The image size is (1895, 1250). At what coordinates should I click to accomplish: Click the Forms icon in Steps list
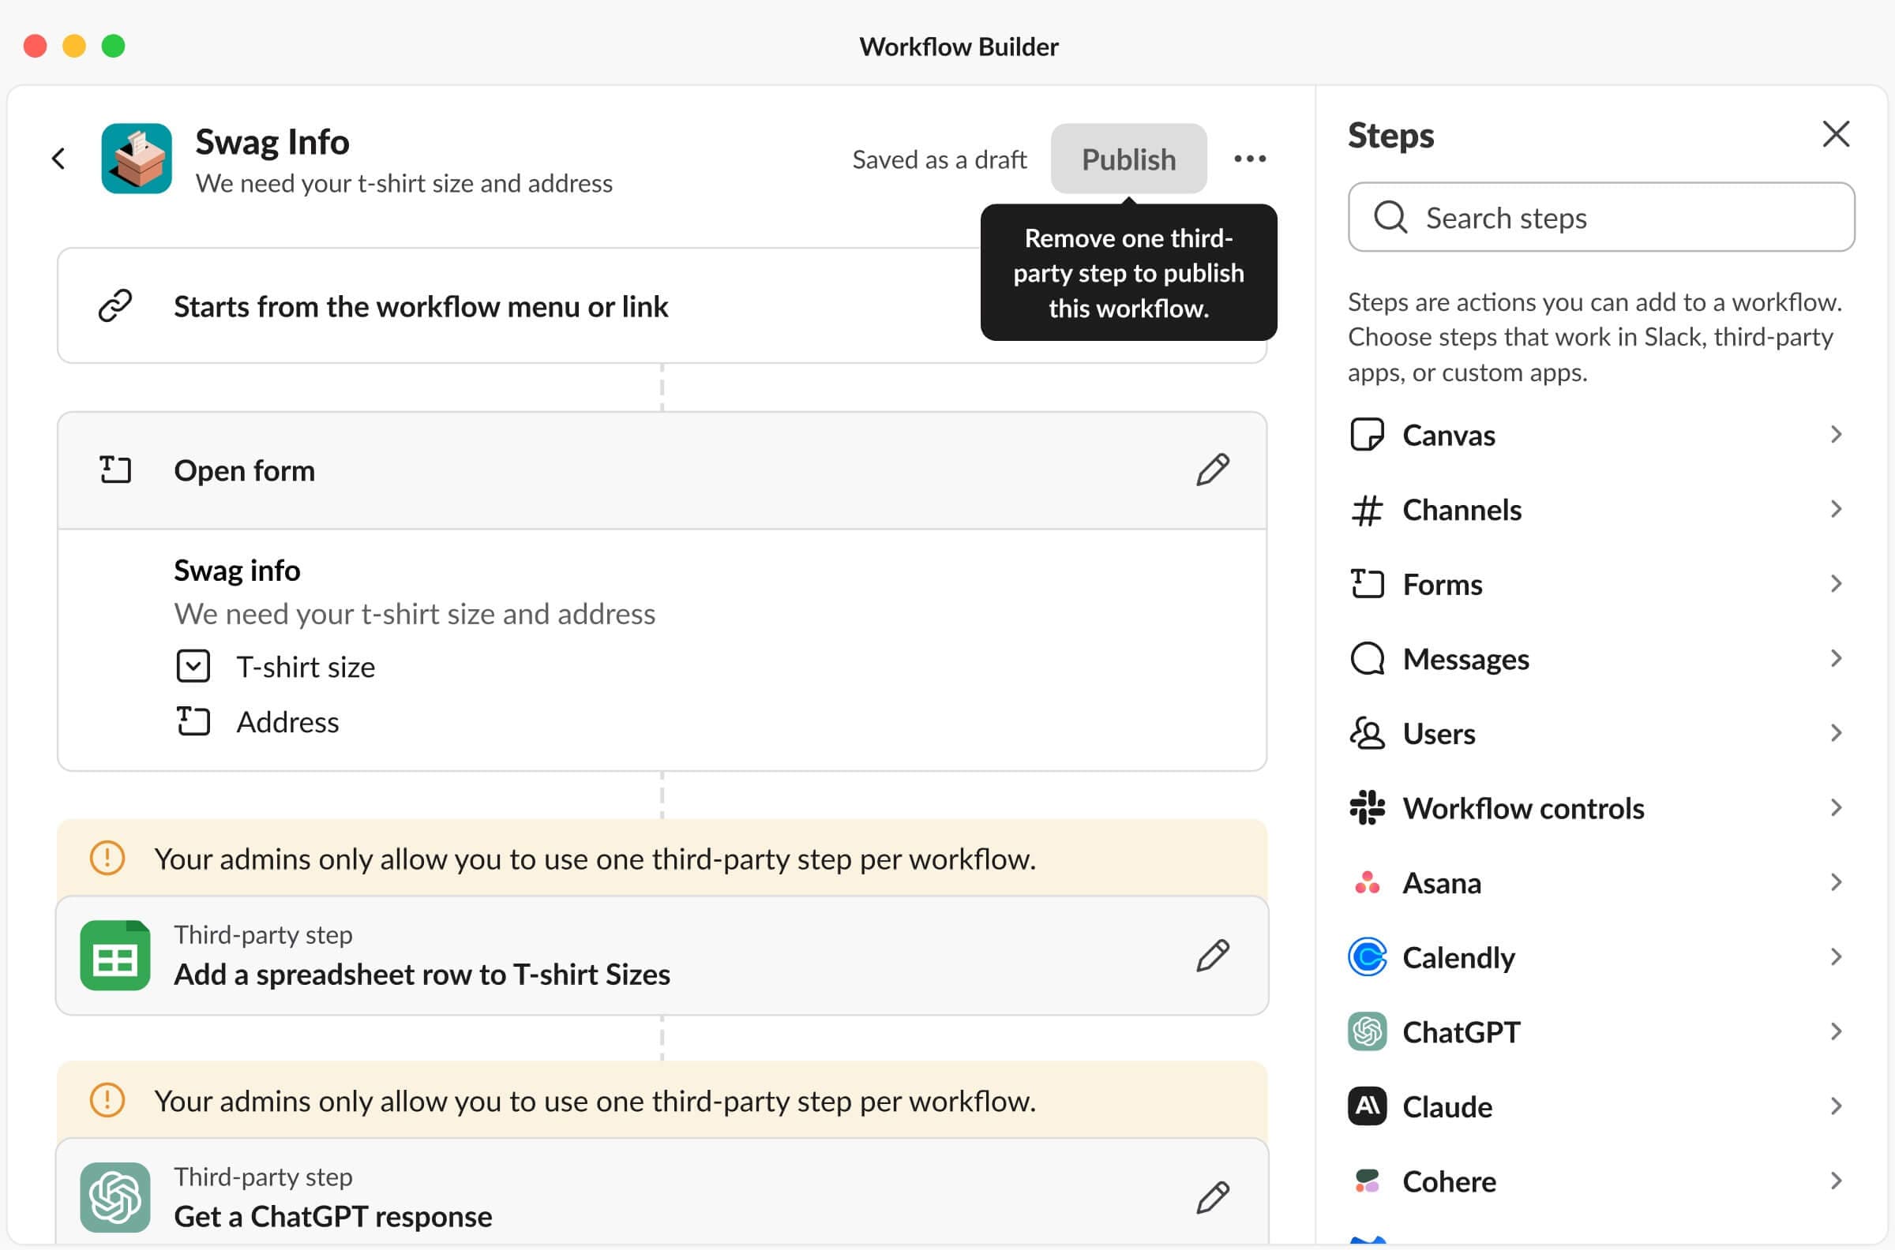click(x=1367, y=584)
